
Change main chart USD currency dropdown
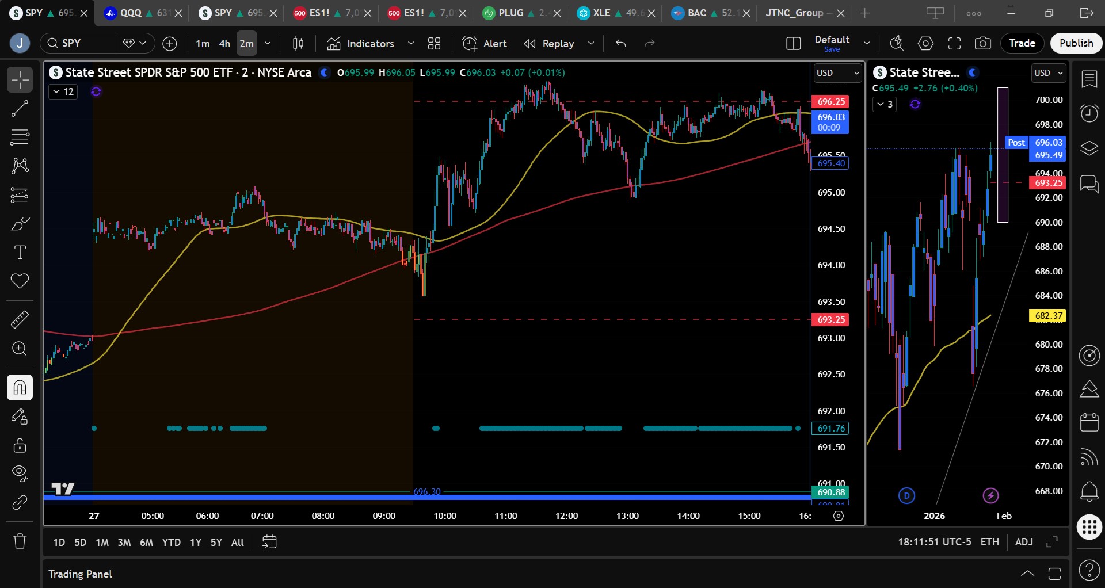[837, 73]
